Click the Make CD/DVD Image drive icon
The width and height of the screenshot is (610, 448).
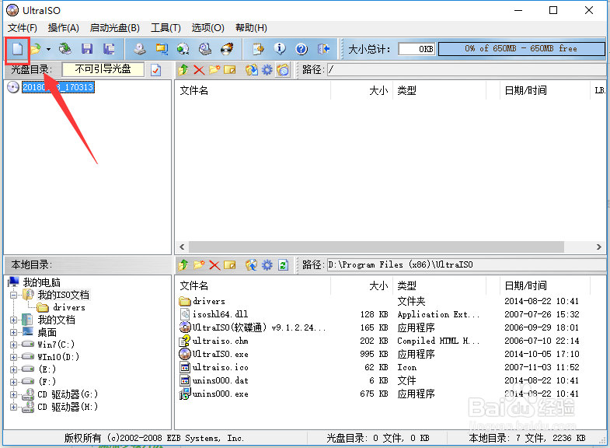[x=140, y=49]
